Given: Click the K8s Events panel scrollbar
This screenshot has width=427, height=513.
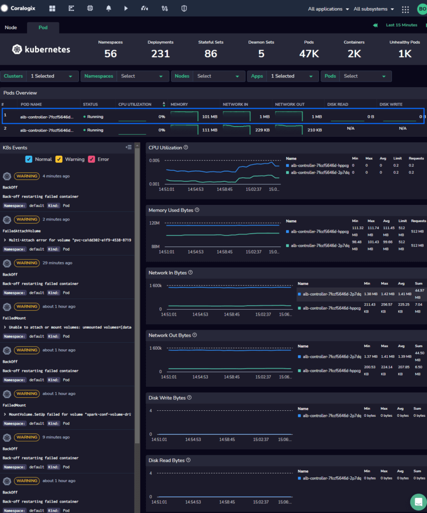Looking at the screenshot, I should click(137, 295).
